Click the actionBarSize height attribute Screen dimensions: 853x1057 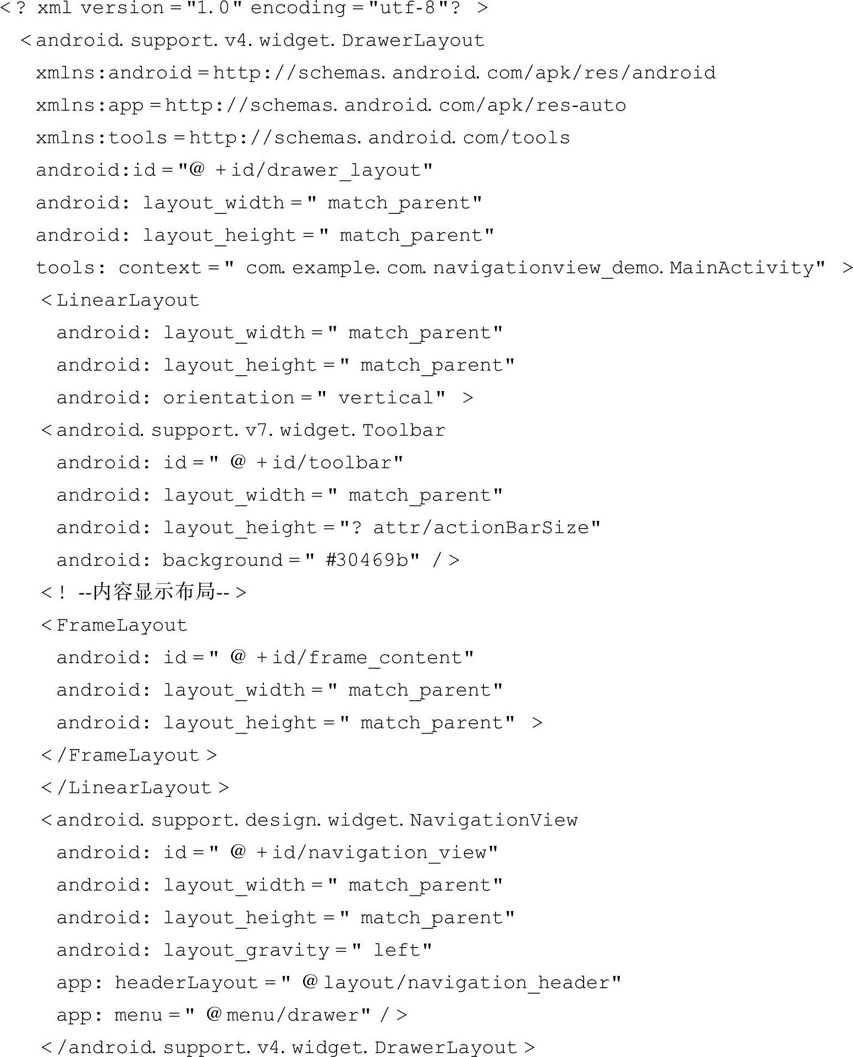click(328, 528)
